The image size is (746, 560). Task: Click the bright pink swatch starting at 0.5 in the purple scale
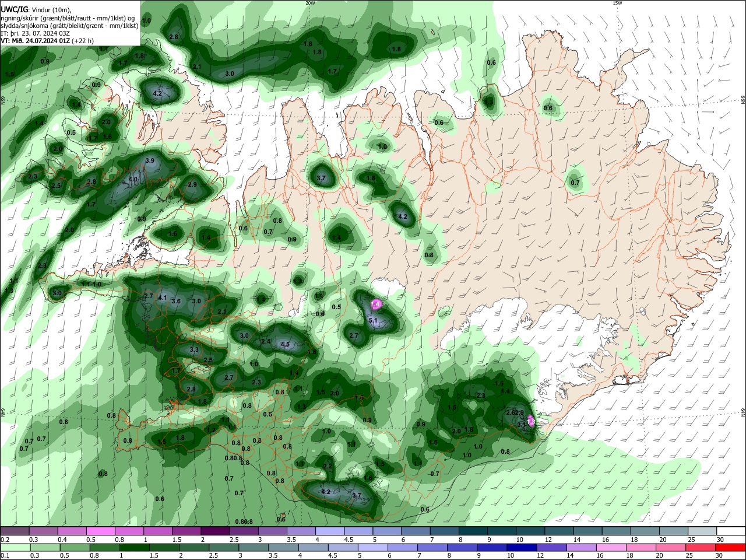100,531
